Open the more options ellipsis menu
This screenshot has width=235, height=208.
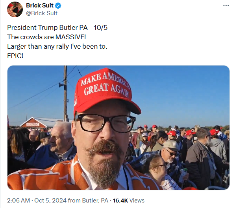point(226,5)
